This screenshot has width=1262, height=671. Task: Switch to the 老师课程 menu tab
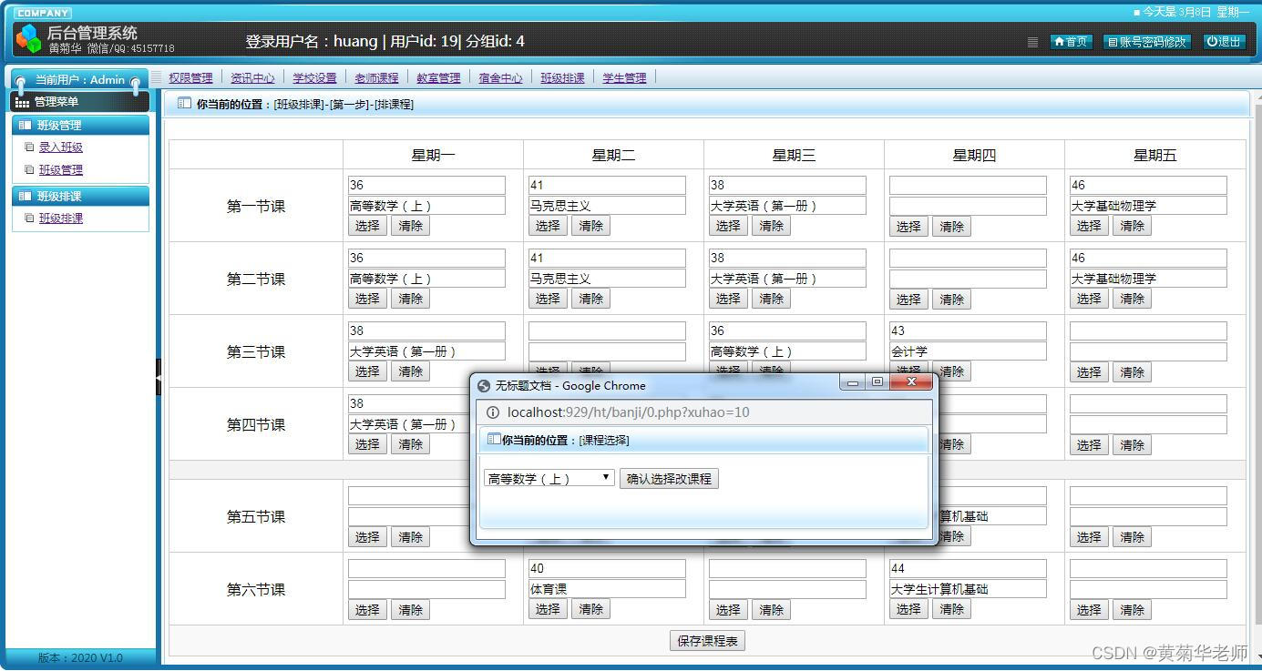[x=376, y=77]
